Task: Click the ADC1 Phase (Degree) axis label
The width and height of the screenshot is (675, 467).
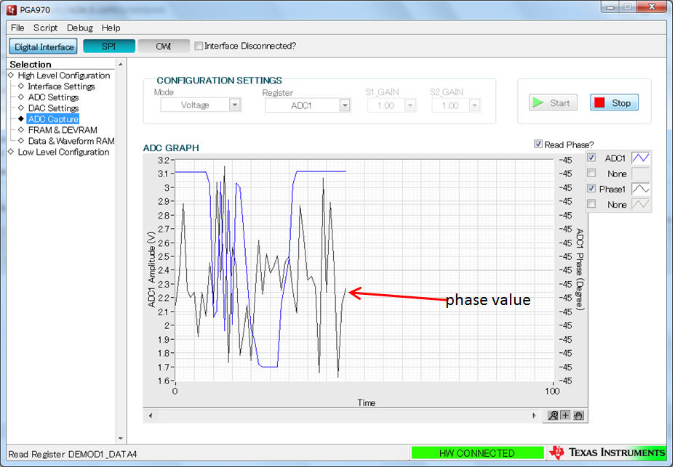Action: pos(580,269)
